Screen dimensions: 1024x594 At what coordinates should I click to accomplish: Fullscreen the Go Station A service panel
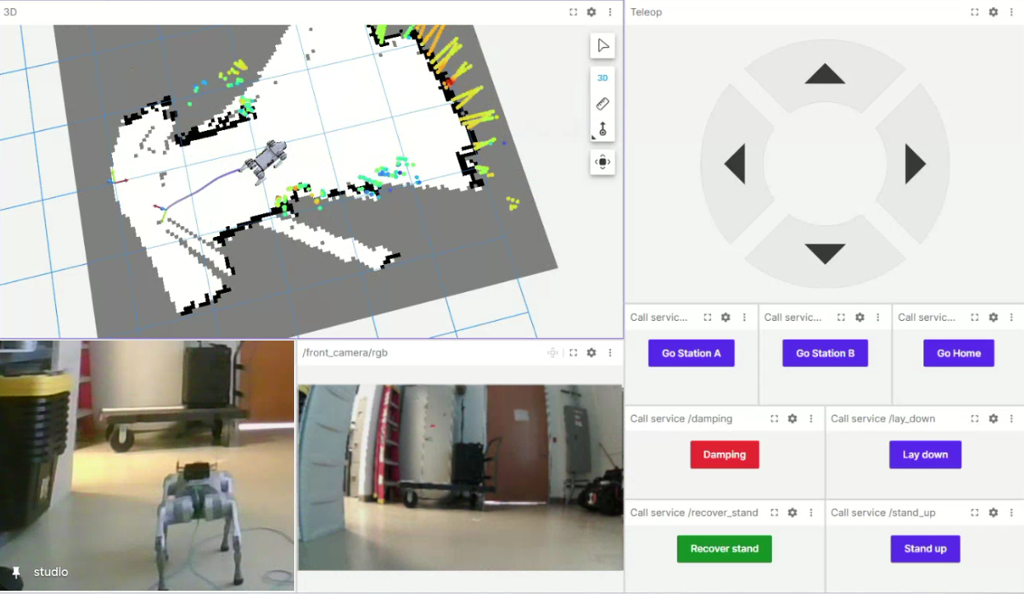[x=708, y=318]
